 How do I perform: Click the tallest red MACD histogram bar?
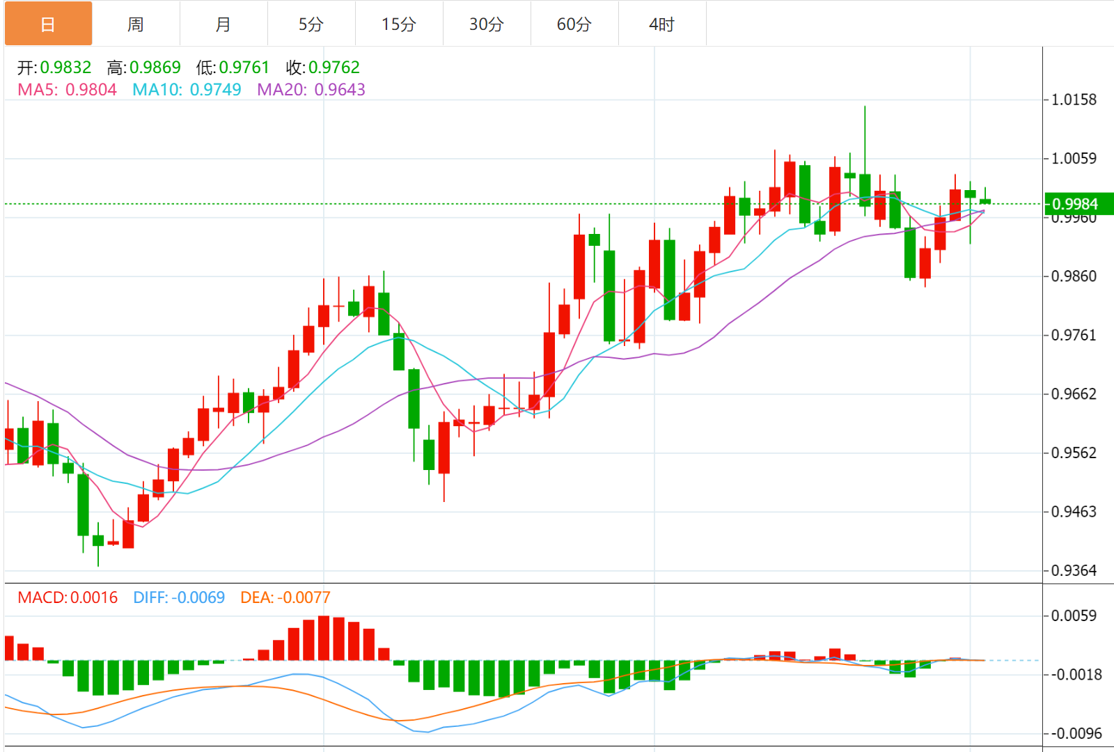[324, 638]
